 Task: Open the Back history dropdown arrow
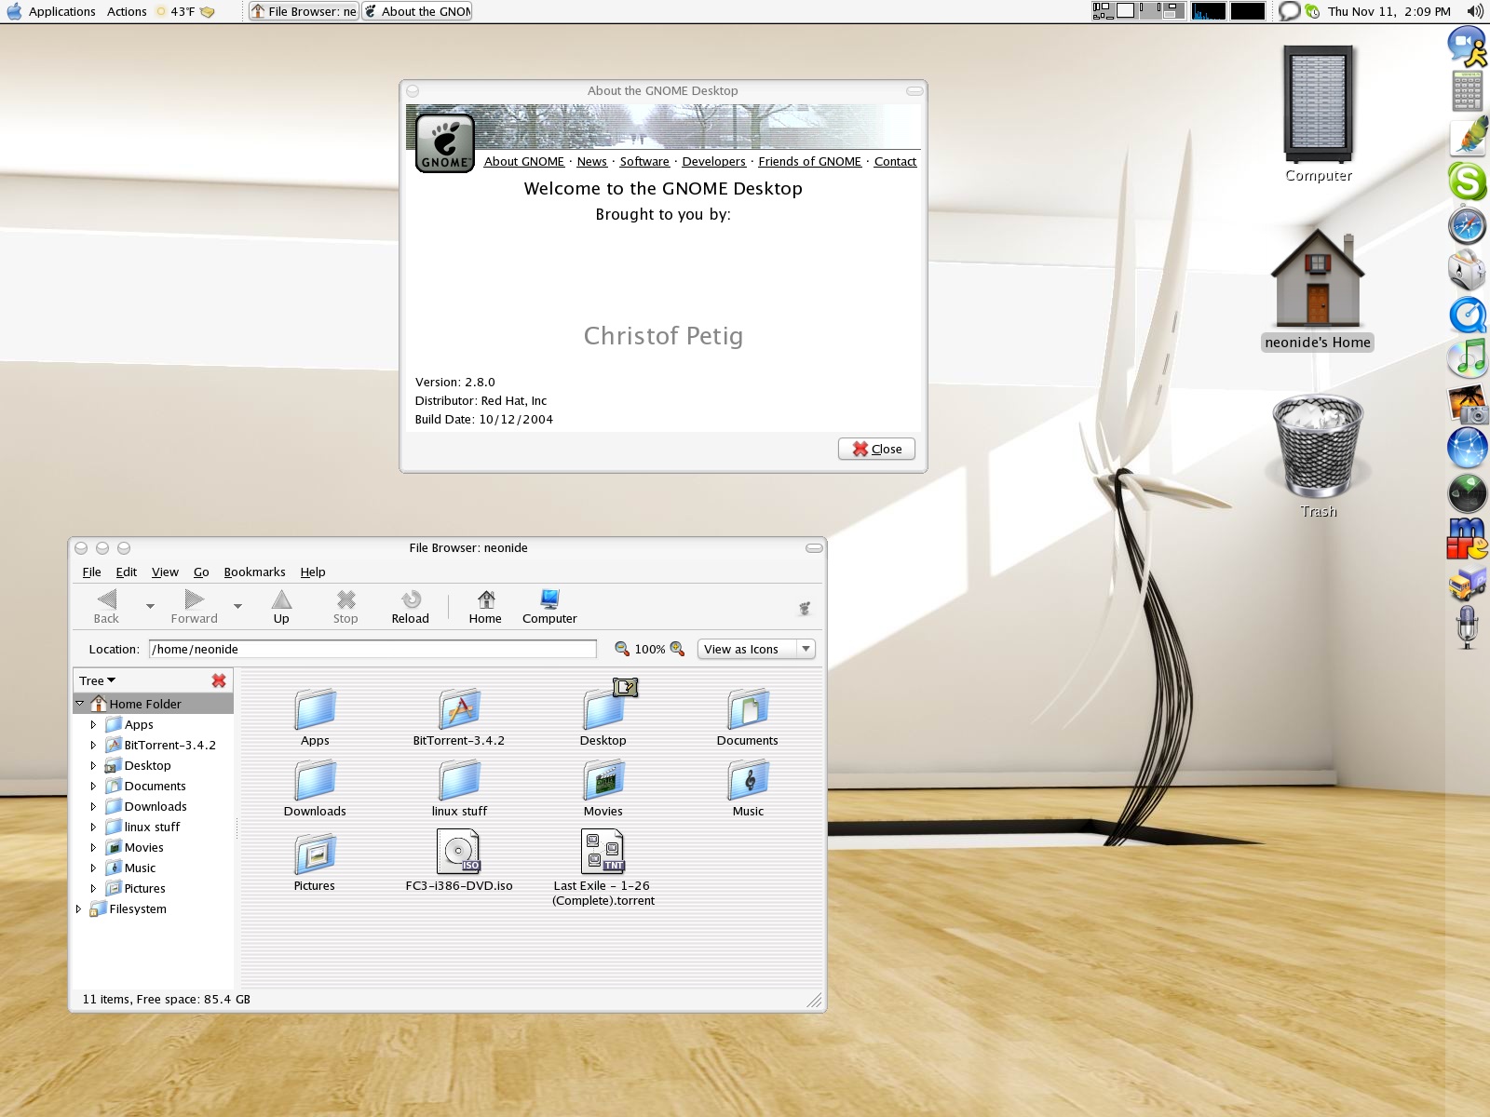pyautogui.click(x=150, y=606)
